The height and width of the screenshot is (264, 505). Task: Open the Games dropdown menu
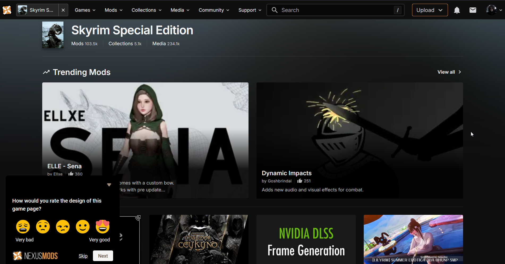pyautogui.click(x=85, y=10)
